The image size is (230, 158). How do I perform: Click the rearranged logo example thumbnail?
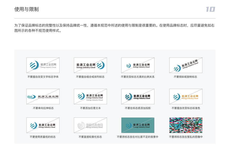(x=90, y=65)
